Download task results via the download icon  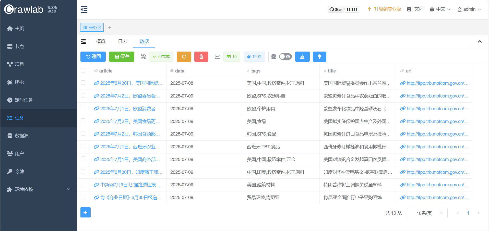[302, 56]
